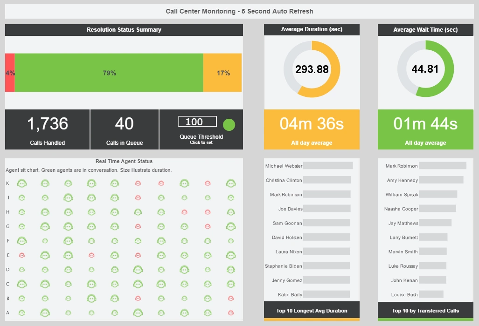The height and width of the screenshot is (326, 479).
Task: Click the green queue status indicator circle
Action: tap(229, 124)
